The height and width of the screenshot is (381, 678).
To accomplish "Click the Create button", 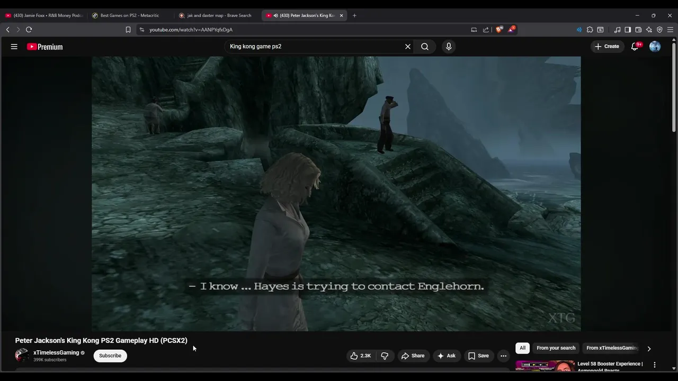I will (606, 47).
